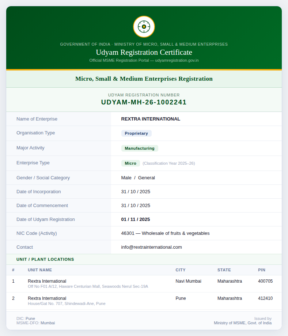Click the Gender / Social Category label

click(43, 178)
